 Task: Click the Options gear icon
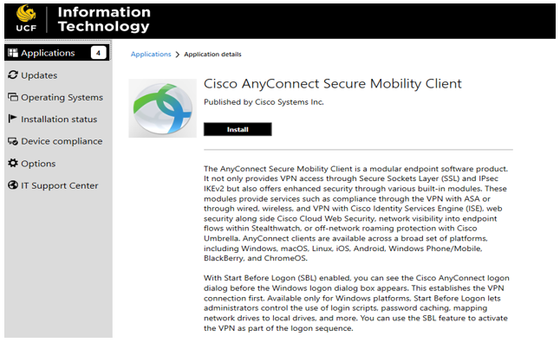(13, 163)
